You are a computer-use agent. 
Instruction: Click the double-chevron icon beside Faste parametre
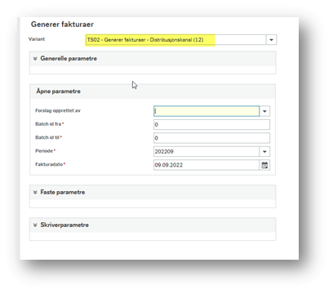tap(35, 192)
